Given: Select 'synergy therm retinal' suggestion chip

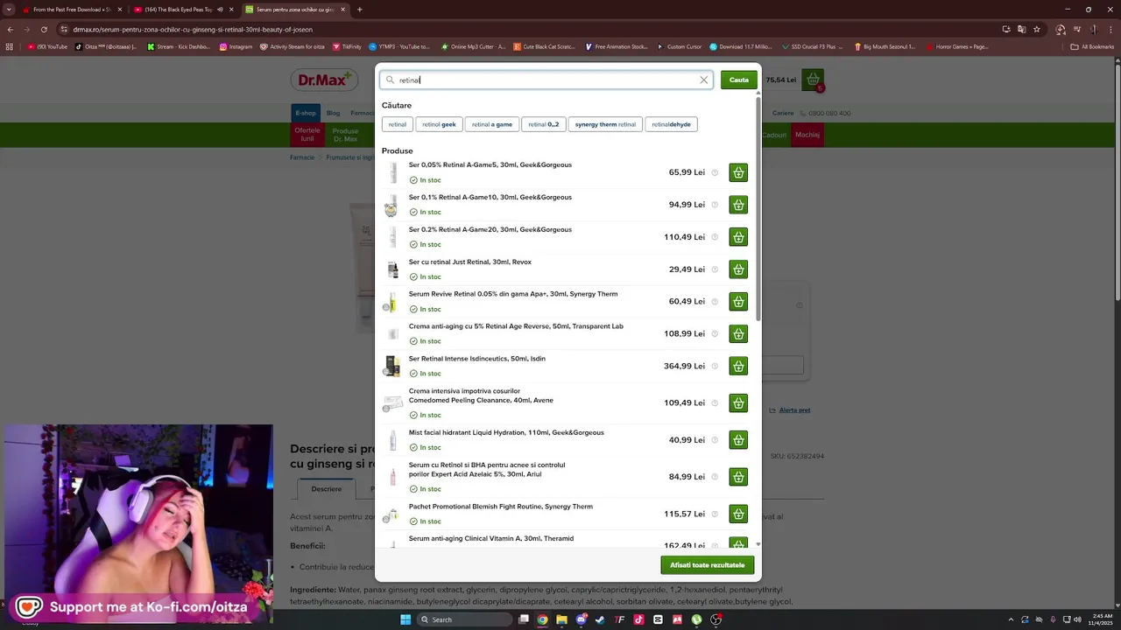Looking at the screenshot, I should tap(605, 124).
